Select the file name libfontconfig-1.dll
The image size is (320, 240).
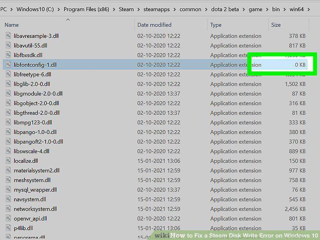pyautogui.click(x=35, y=65)
